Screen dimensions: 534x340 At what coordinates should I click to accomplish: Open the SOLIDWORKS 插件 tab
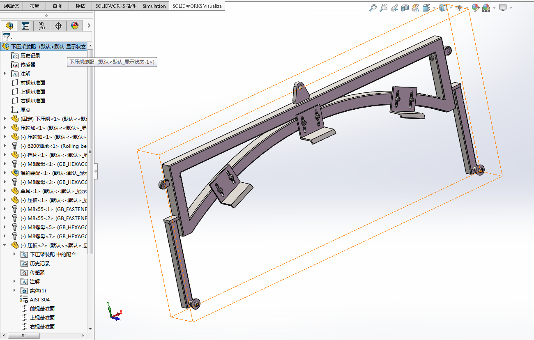[x=115, y=6]
